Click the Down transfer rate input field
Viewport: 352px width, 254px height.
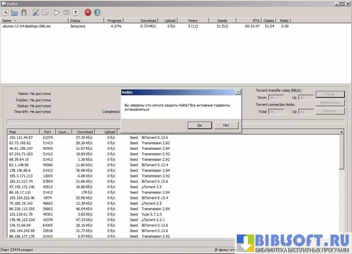click(277, 98)
